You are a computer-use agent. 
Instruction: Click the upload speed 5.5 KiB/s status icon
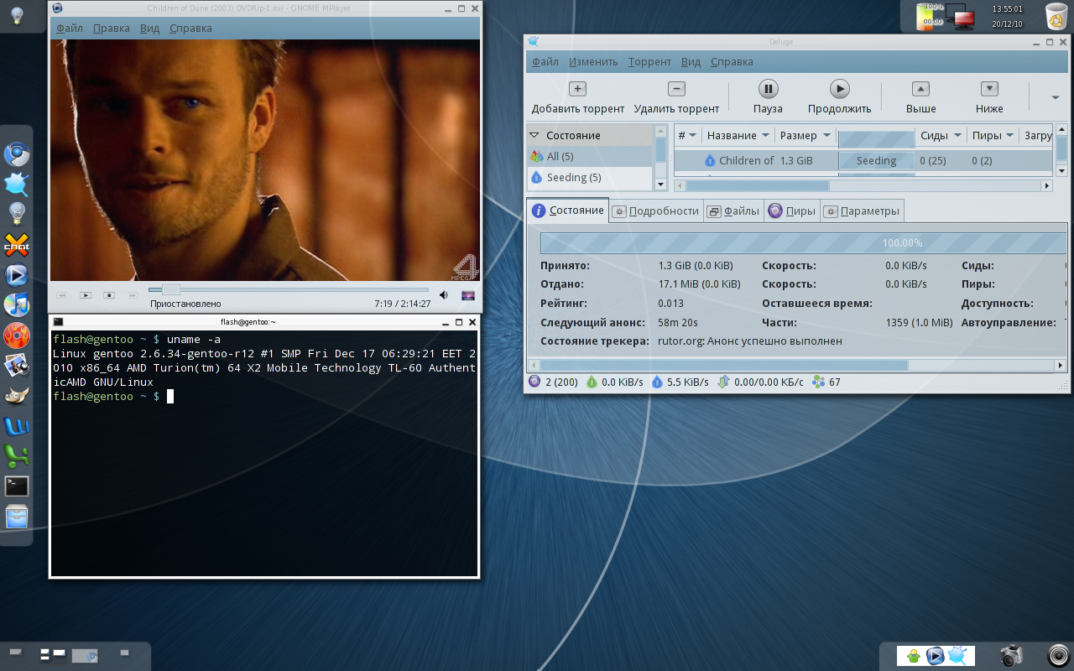[x=657, y=382]
